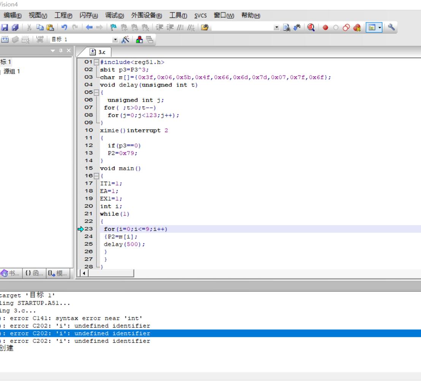421x381 pixels.
Task: Go to the previous bookmark
Action: (x=124, y=27)
